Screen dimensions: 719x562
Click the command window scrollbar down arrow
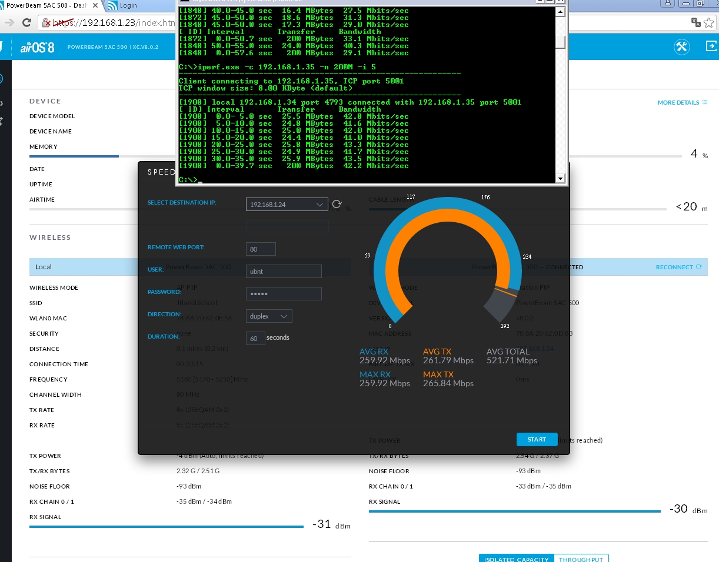click(560, 179)
